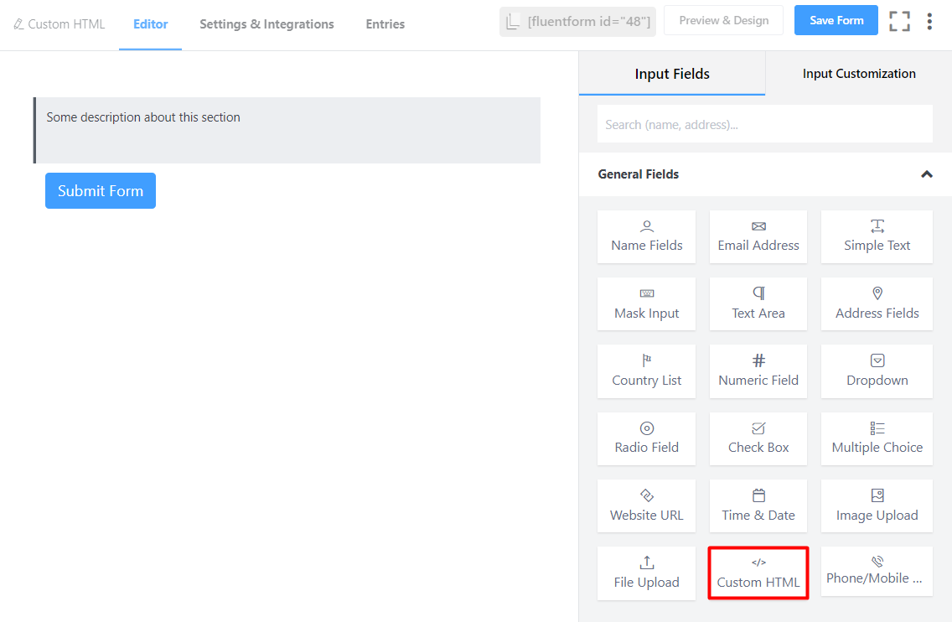
Task: Open the three-dot more options menu
Action: tap(929, 21)
